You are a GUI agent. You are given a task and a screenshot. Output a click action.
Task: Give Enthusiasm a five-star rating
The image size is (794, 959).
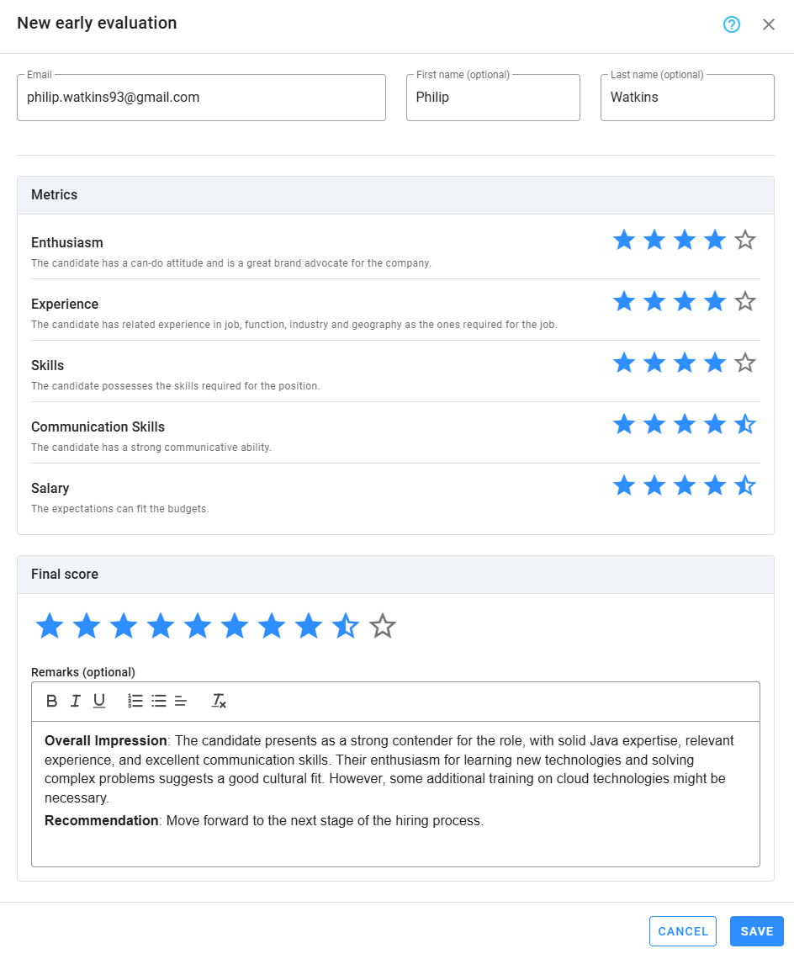[x=744, y=240]
